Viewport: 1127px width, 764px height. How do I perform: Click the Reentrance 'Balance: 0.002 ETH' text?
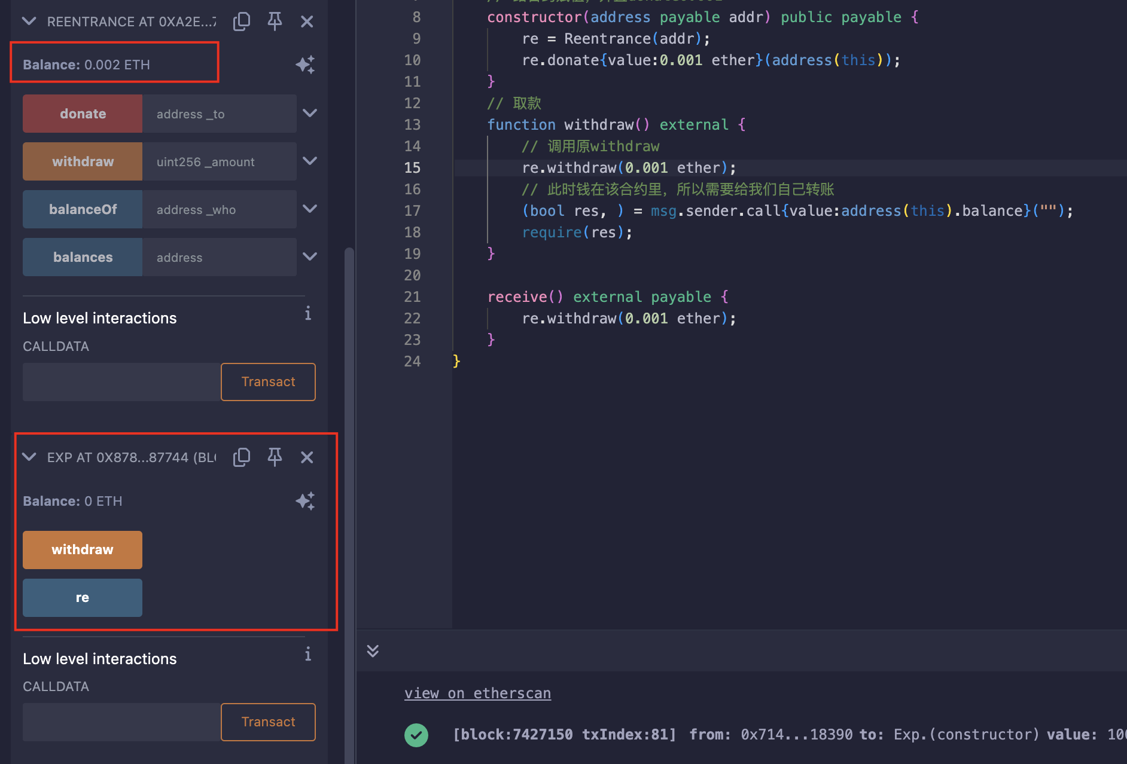click(x=87, y=65)
